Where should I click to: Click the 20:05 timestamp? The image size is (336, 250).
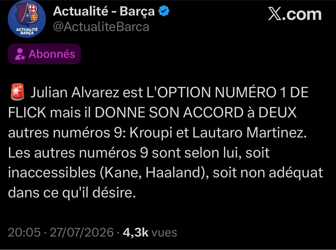click(x=24, y=232)
